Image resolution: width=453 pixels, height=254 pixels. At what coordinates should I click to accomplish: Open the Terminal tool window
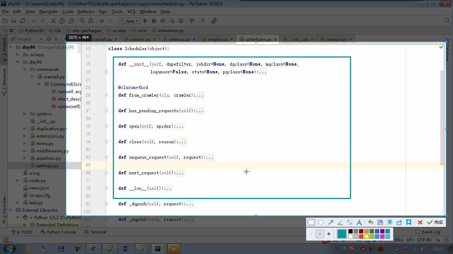(96, 232)
